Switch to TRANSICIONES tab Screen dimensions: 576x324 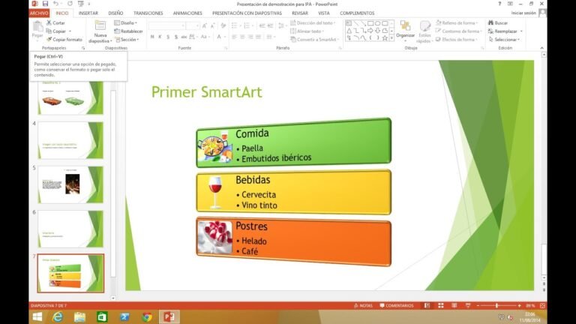coord(148,13)
